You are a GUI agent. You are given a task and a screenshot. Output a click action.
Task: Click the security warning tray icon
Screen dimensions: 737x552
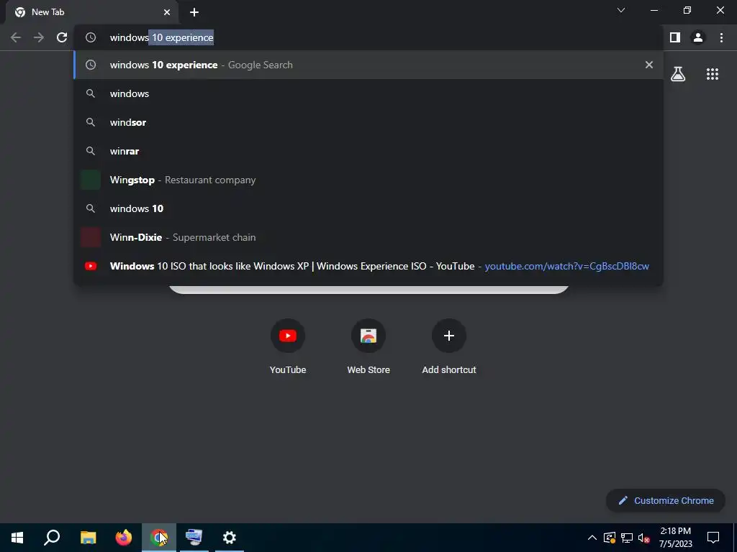pyautogui.click(x=610, y=538)
